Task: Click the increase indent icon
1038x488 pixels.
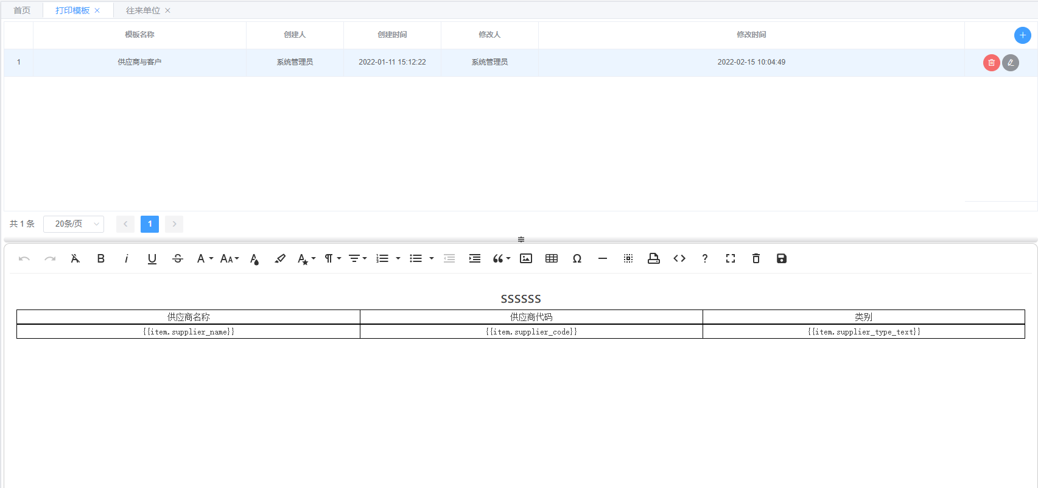Action: (x=475, y=259)
